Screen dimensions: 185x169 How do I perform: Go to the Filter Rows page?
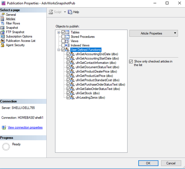coord(13,23)
